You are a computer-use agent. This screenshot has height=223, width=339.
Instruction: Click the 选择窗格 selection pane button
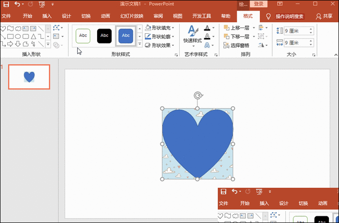click(237, 45)
